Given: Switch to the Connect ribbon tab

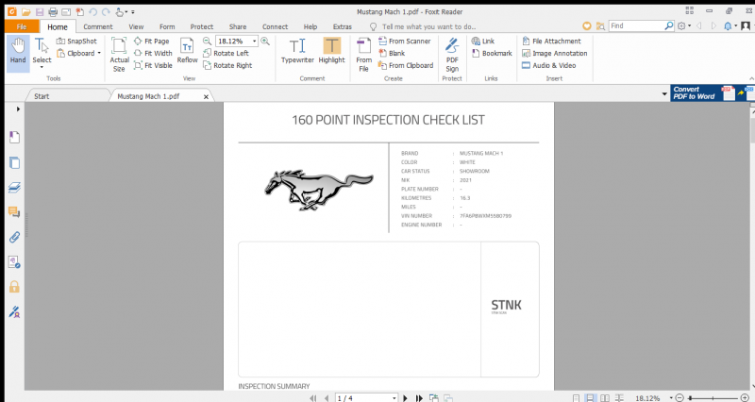Looking at the screenshot, I should [x=275, y=26].
